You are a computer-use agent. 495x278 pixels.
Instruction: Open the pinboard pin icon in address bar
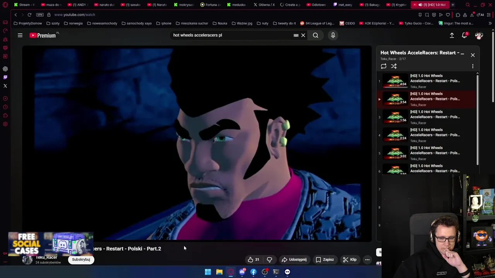point(420,15)
